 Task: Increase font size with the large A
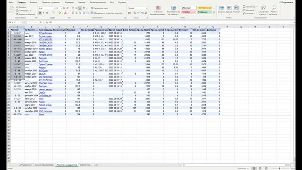[64, 8]
